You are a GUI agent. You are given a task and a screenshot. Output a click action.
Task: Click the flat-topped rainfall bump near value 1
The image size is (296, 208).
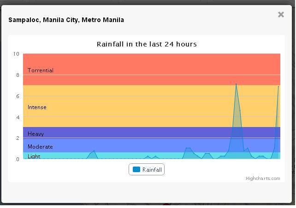(188, 148)
